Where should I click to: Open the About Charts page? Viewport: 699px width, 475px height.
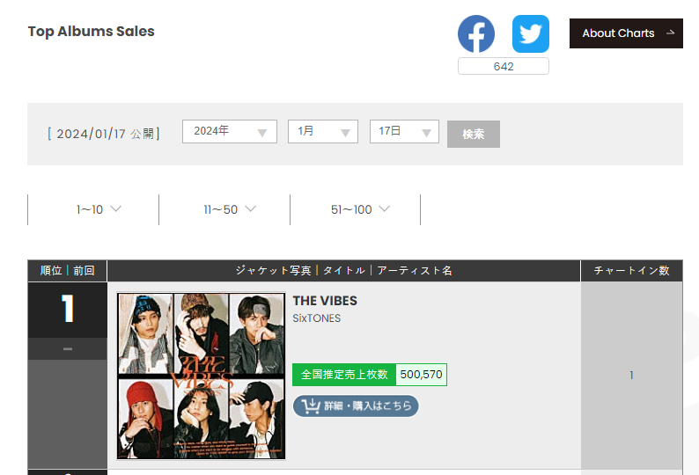(626, 33)
